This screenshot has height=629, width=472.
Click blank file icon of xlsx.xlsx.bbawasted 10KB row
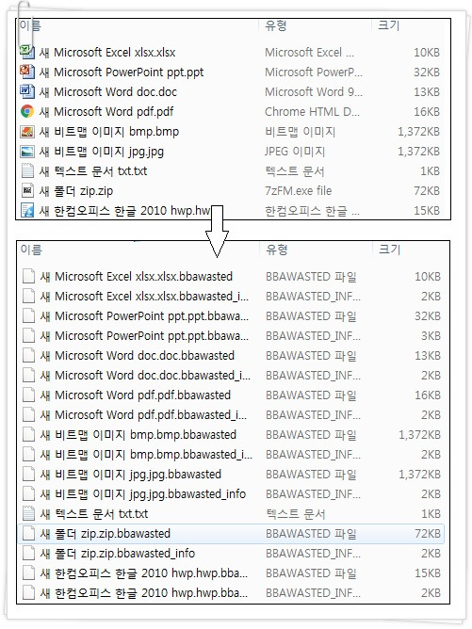pyautogui.click(x=28, y=276)
